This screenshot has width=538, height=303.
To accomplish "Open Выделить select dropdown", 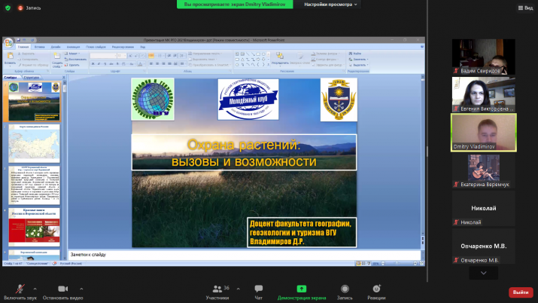I will point(359,65).
